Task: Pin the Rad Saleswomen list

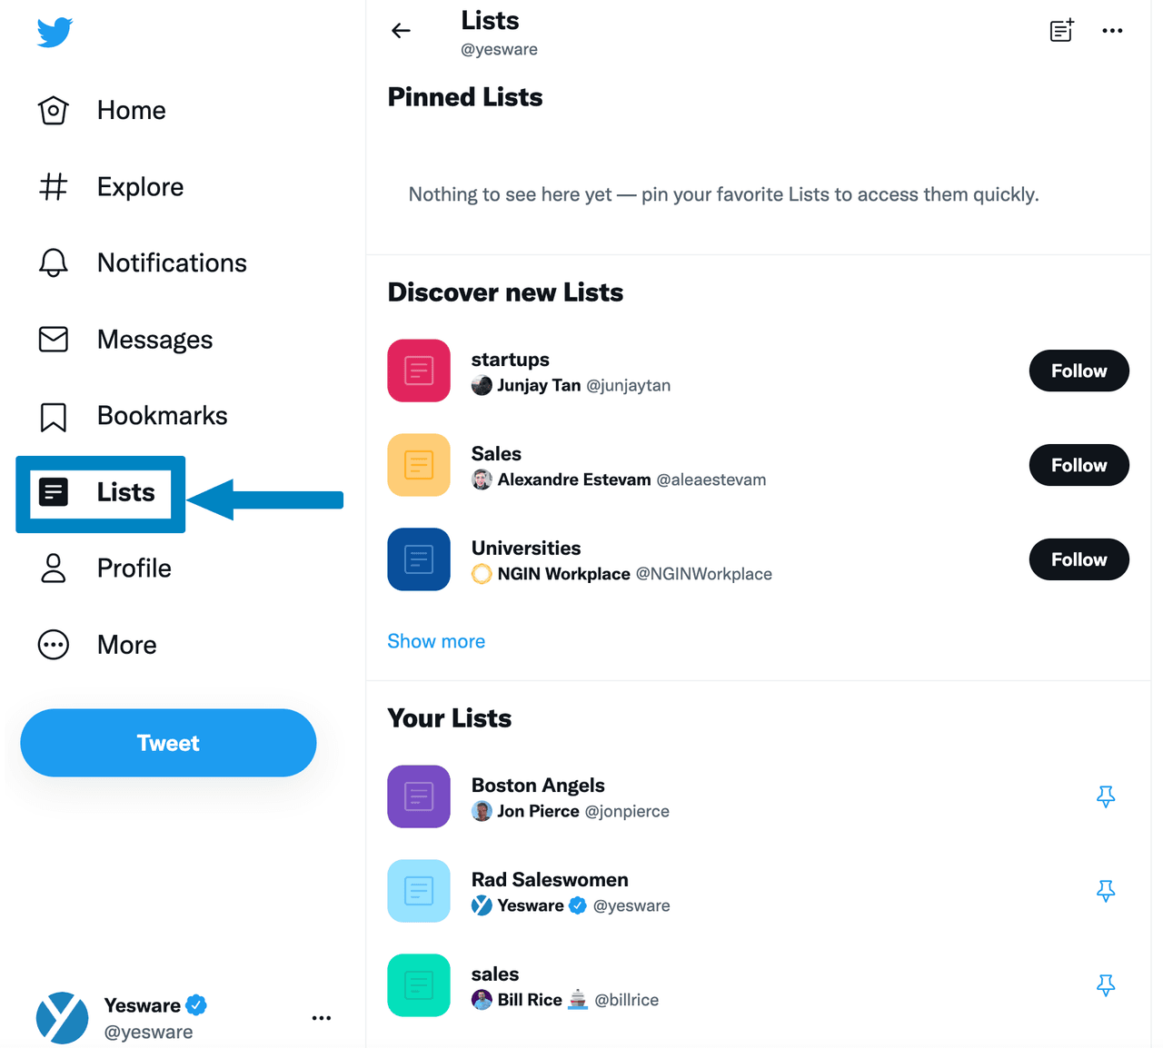Action: pyautogui.click(x=1106, y=891)
